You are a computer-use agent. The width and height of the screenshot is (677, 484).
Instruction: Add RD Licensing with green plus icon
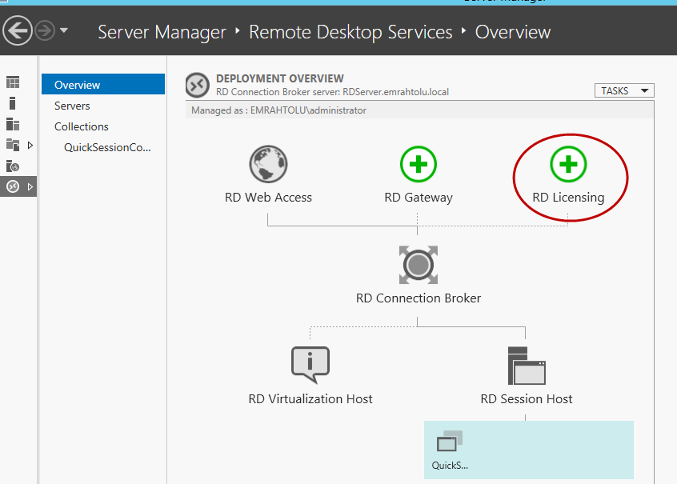(x=568, y=164)
